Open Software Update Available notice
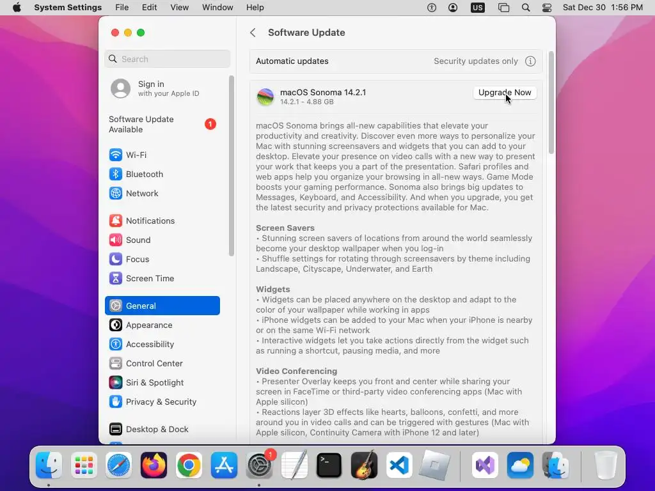 click(x=162, y=125)
